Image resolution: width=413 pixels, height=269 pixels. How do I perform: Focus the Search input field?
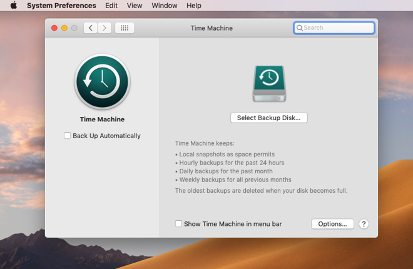(334, 28)
